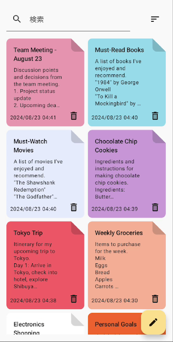Screen dimensions: 173x342
Task: Delete the Team Meeting note
Action: point(74,115)
